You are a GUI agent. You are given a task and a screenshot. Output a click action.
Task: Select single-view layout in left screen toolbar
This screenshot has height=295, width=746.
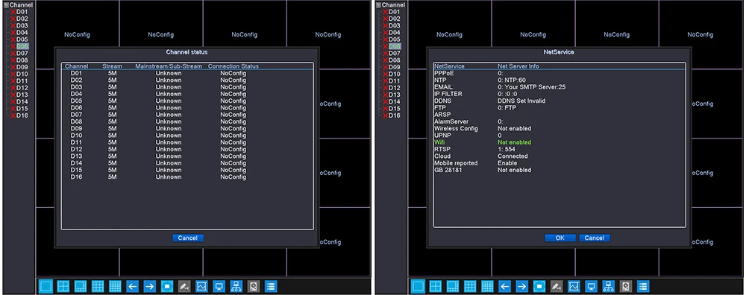[46, 287]
